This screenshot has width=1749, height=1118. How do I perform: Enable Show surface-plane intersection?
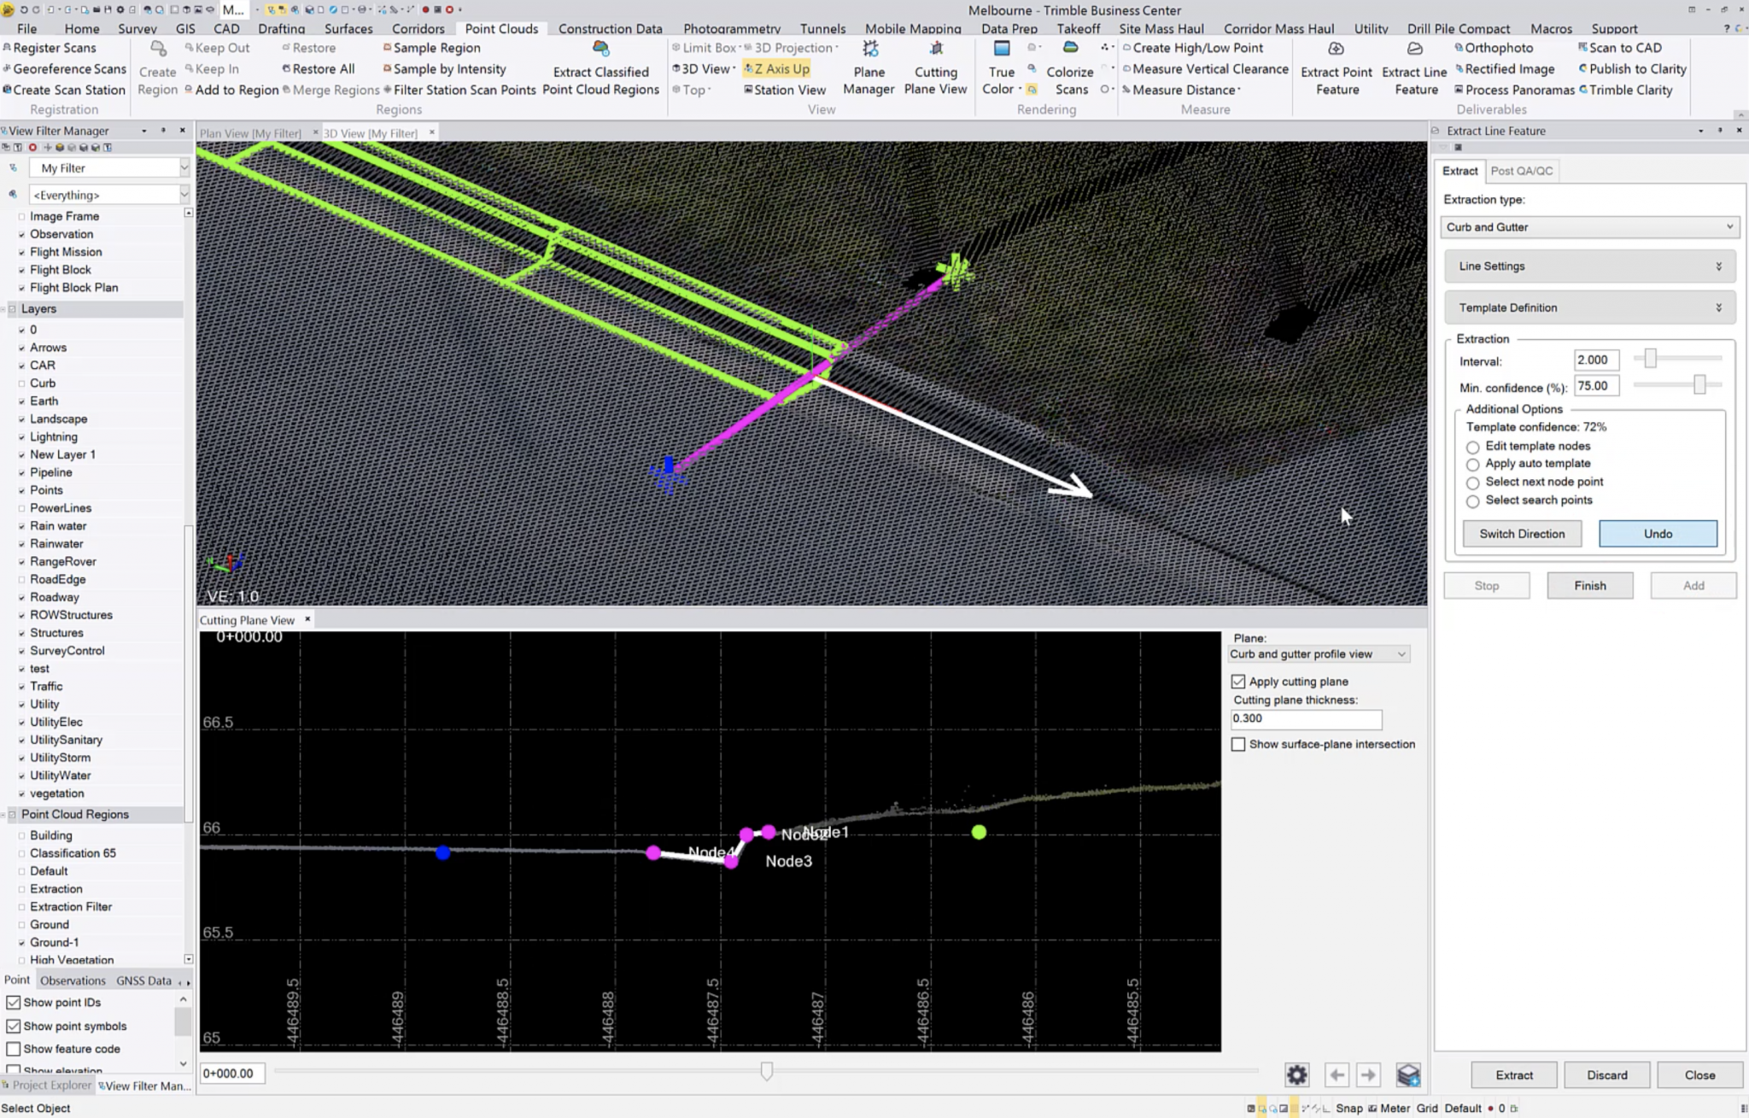point(1238,745)
